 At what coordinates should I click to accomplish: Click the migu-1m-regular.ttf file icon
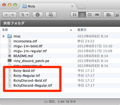point(10,51)
